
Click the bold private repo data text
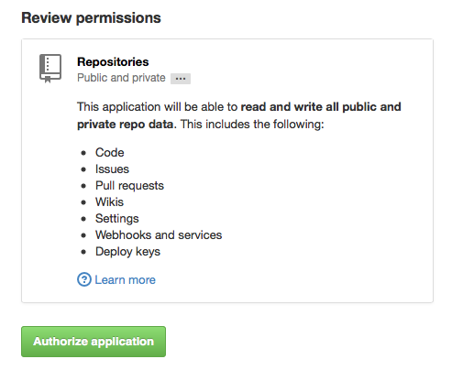tap(127, 125)
